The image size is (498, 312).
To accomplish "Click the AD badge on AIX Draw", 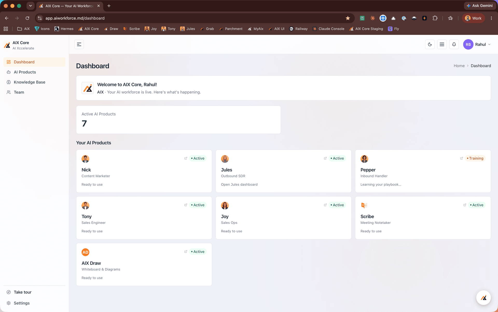I will [85, 252].
